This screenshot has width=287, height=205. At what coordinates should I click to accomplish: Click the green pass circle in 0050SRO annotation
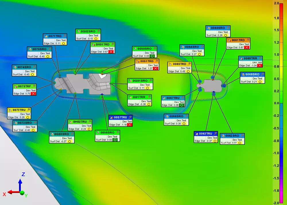(152, 56)
